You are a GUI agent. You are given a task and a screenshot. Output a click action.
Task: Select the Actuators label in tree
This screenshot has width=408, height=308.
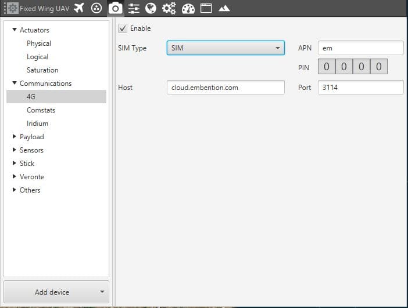pyautogui.click(x=34, y=30)
